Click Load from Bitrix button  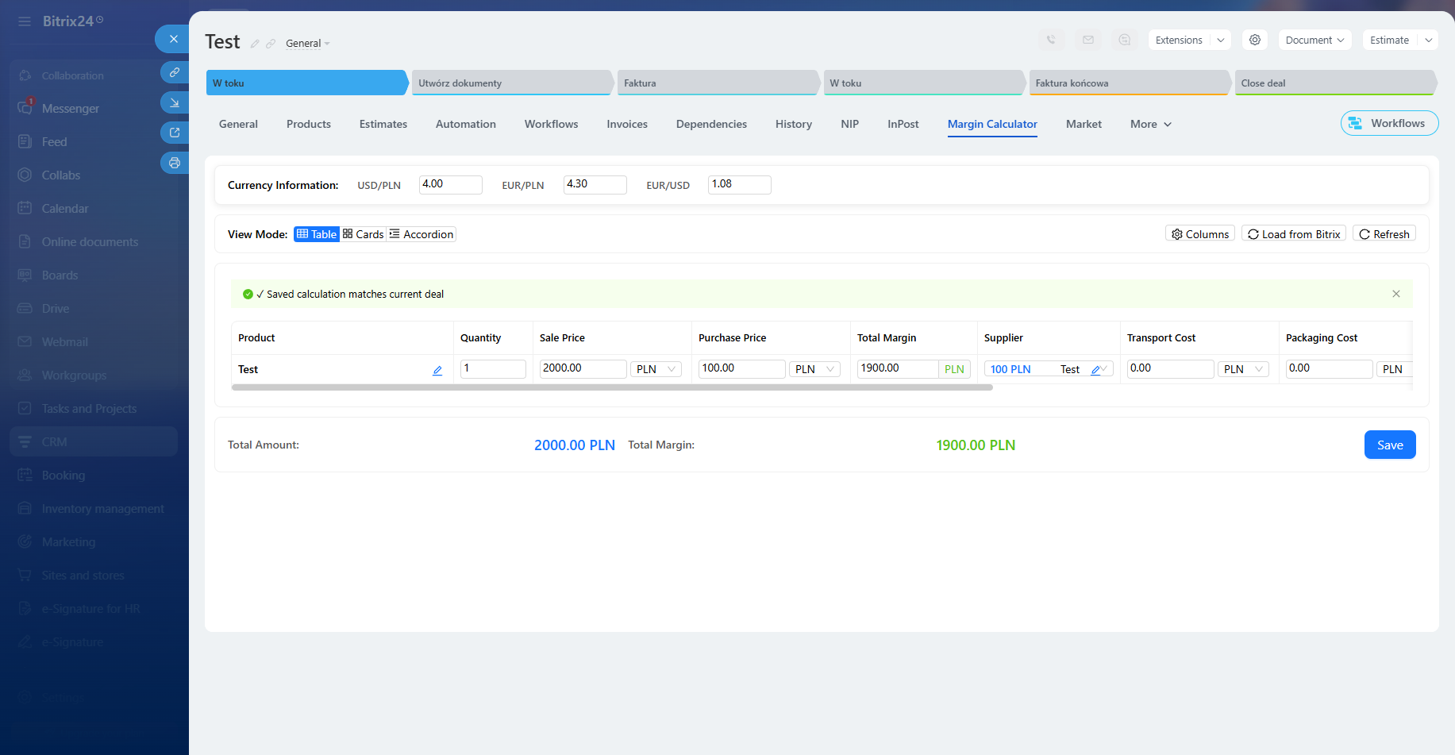[x=1293, y=234]
